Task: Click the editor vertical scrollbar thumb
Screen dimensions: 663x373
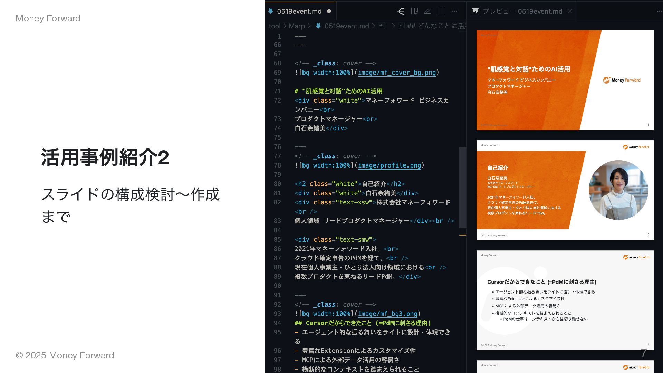Action: point(462,188)
